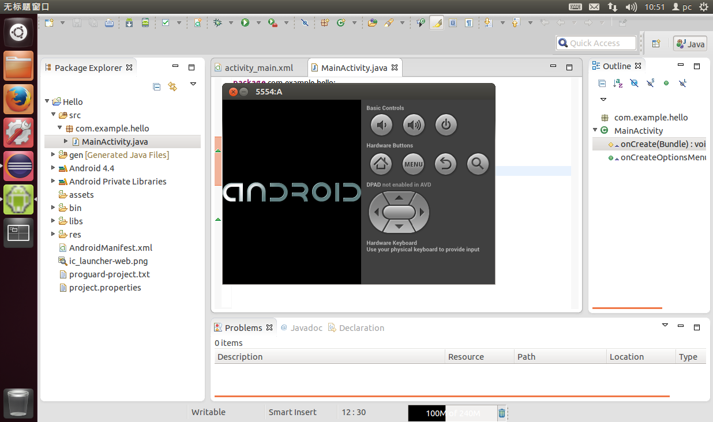
Task: Switch to the Java perspective button
Action: coord(691,44)
